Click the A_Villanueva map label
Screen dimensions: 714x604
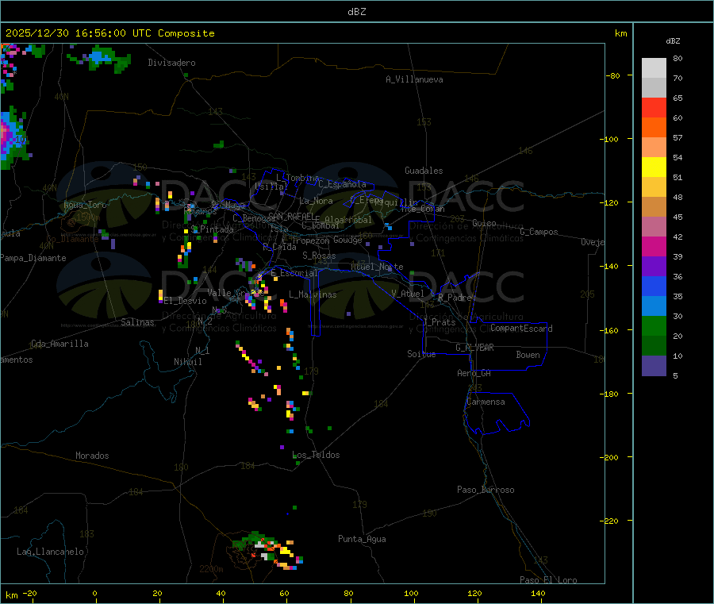coord(414,79)
